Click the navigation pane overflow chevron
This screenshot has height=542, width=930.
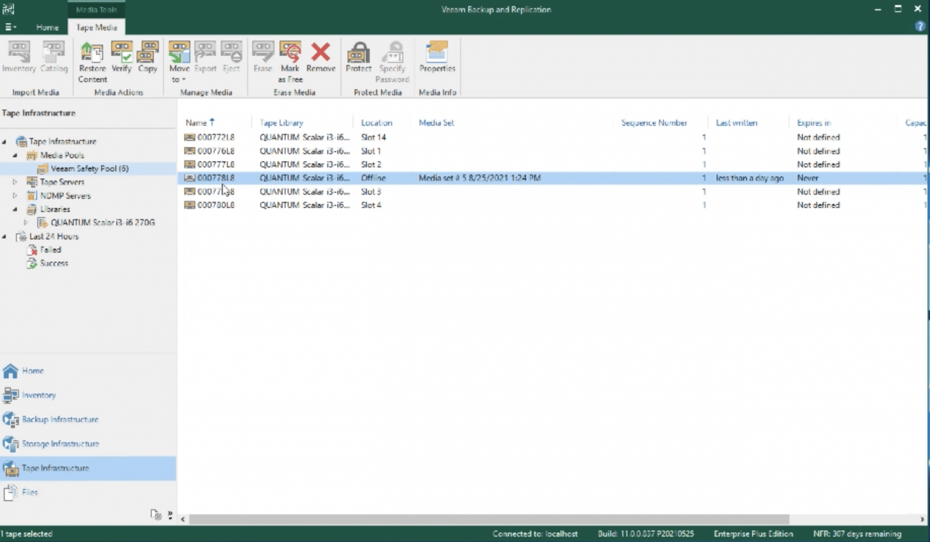click(170, 515)
